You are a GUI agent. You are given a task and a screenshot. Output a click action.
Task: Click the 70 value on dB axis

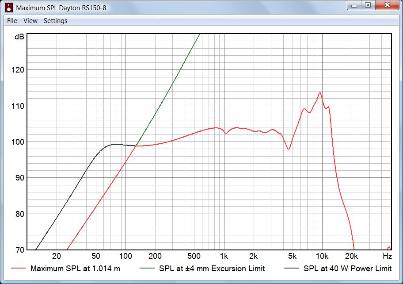(x=20, y=250)
